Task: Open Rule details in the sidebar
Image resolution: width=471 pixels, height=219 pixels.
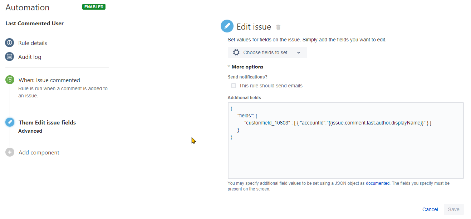Action: (x=33, y=43)
